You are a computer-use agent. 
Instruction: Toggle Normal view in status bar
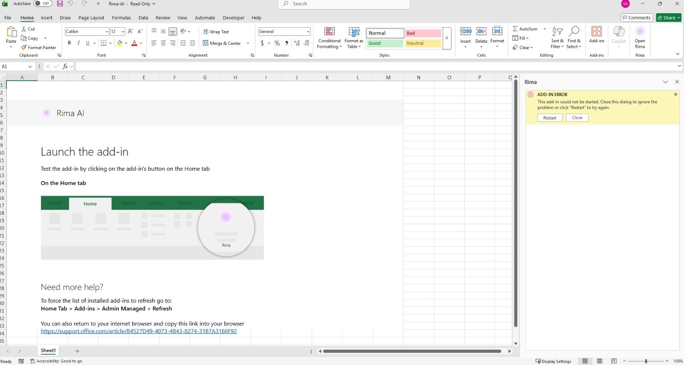[x=585, y=361]
